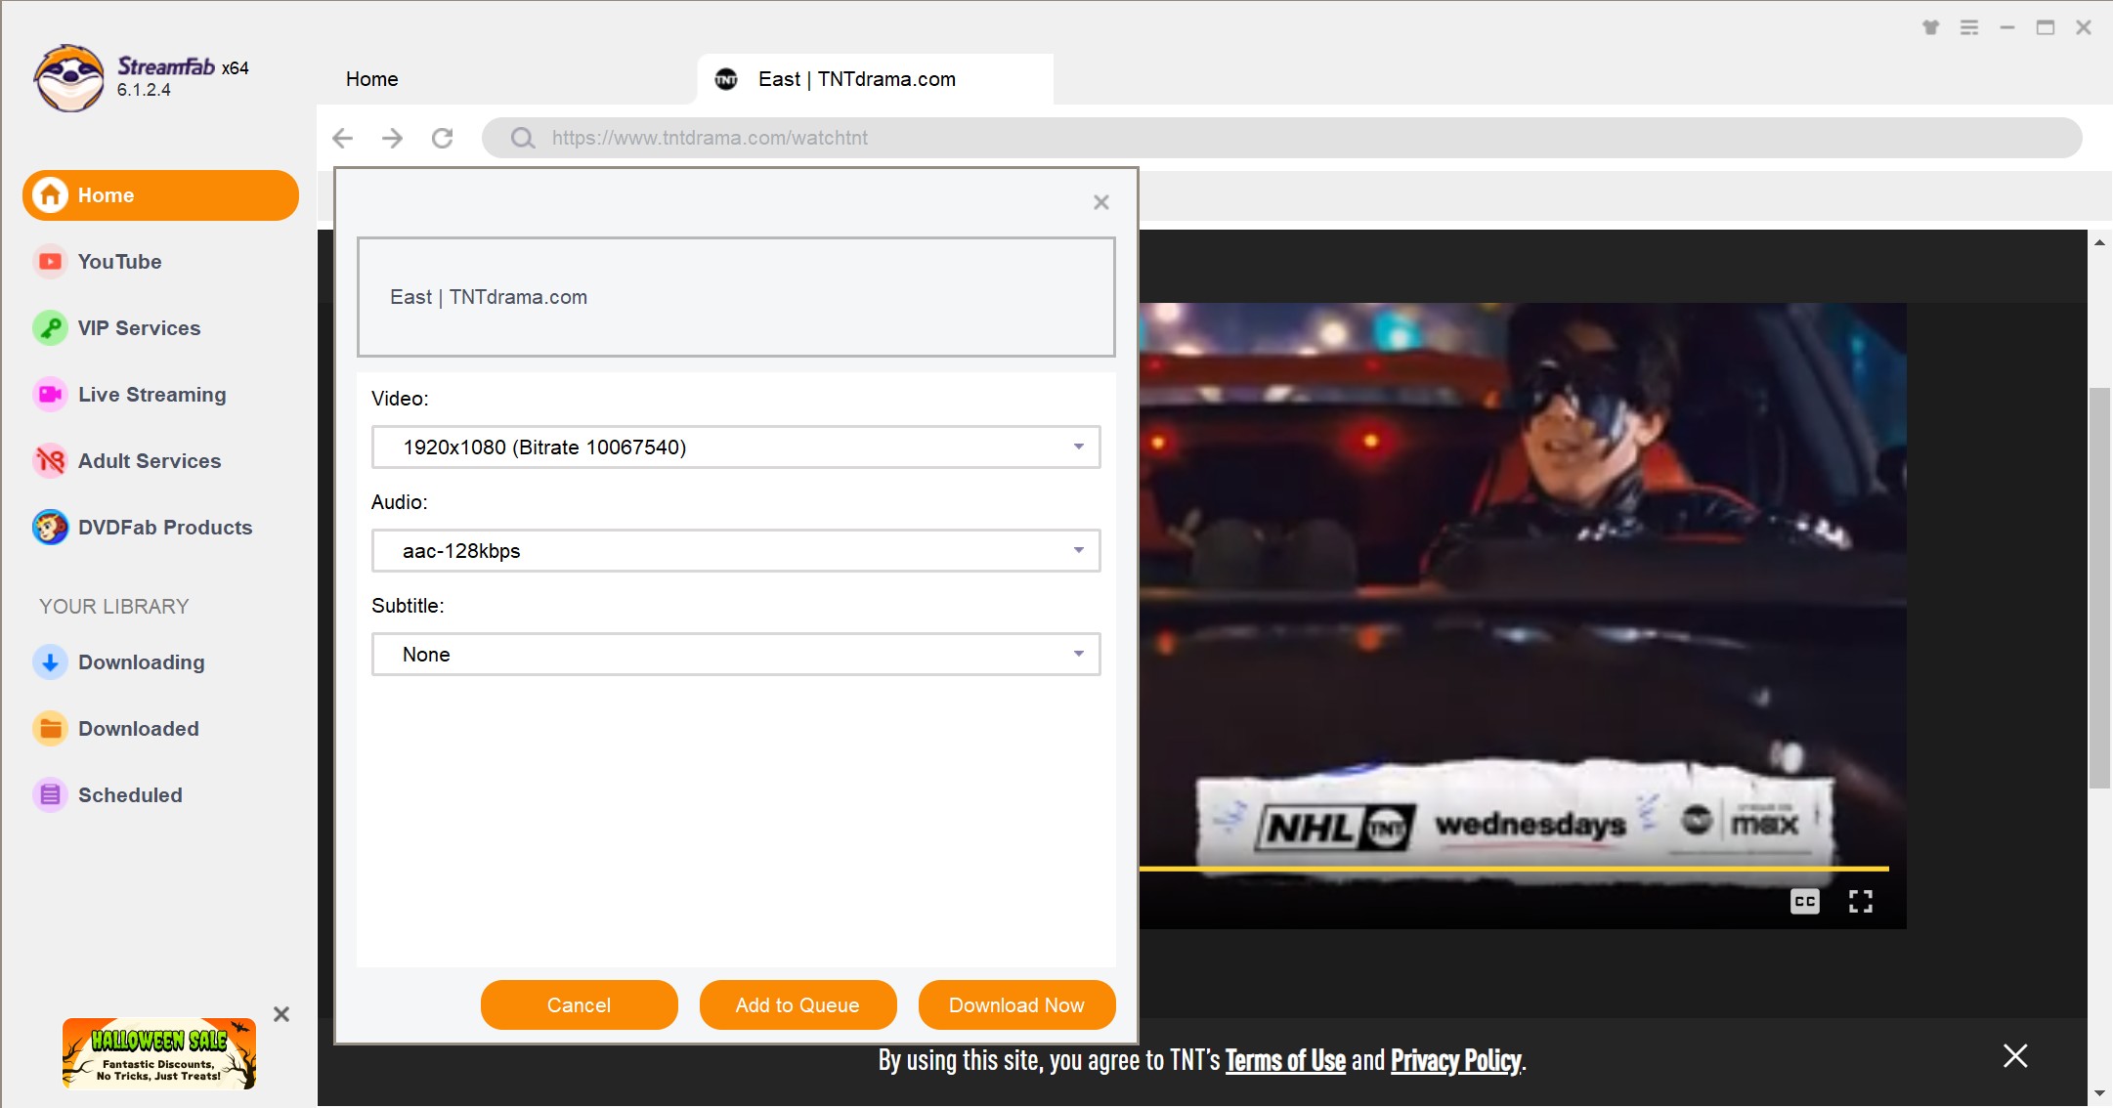Select the Scheduled sidebar icon
The width and height of the screenshot is (2113, 1108).
50,795
